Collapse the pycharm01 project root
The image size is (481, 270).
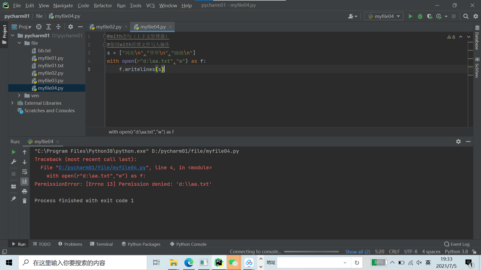13,35
